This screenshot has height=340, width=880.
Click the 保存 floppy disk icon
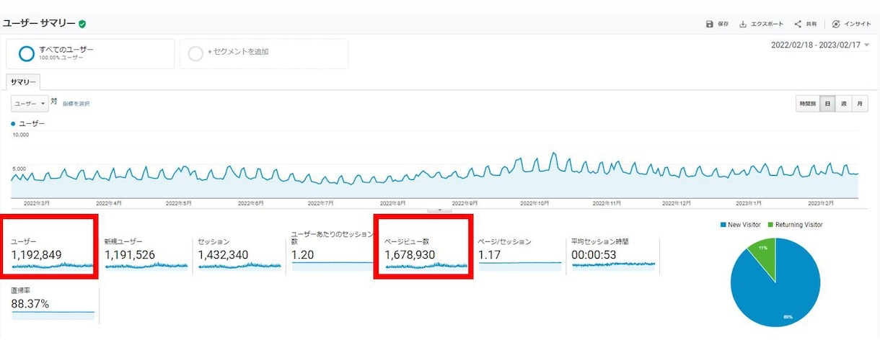point(710,24)
